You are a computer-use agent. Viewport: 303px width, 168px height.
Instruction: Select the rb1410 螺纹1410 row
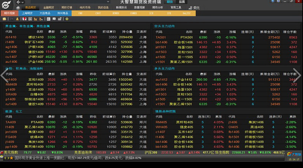(76, 37)
